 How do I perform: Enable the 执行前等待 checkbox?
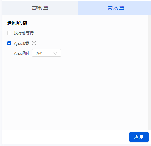point(9,33)
